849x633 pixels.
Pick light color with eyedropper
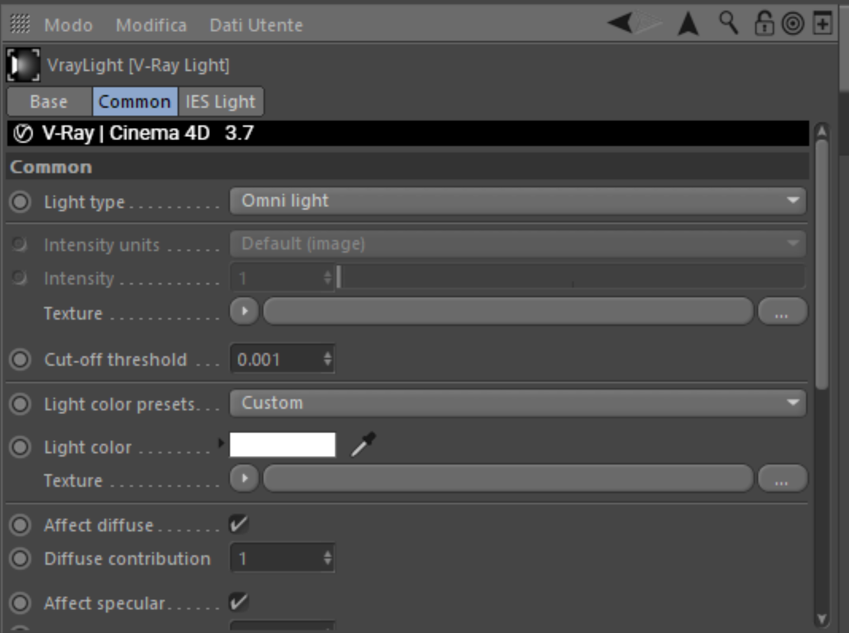coord(363,444)
